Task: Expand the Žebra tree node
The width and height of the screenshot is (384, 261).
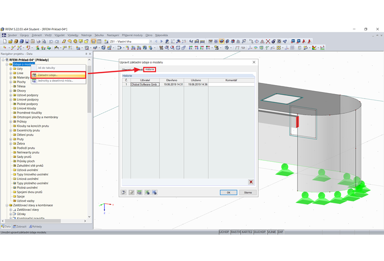Action: (x=11, y=144)
